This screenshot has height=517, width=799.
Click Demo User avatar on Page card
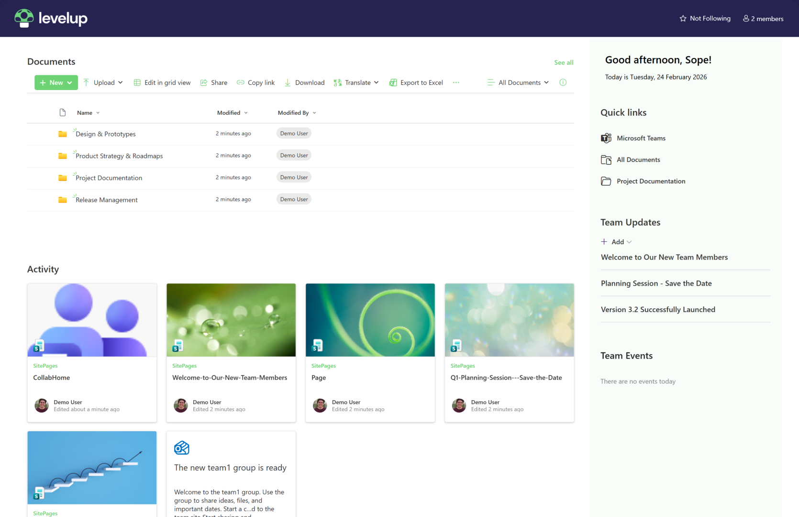tap(320, 405)
